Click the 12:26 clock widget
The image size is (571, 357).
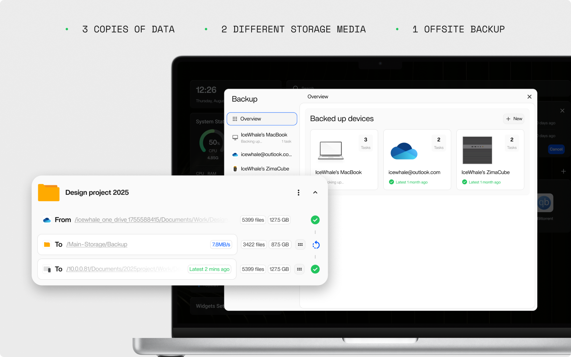tap(207, 94)
